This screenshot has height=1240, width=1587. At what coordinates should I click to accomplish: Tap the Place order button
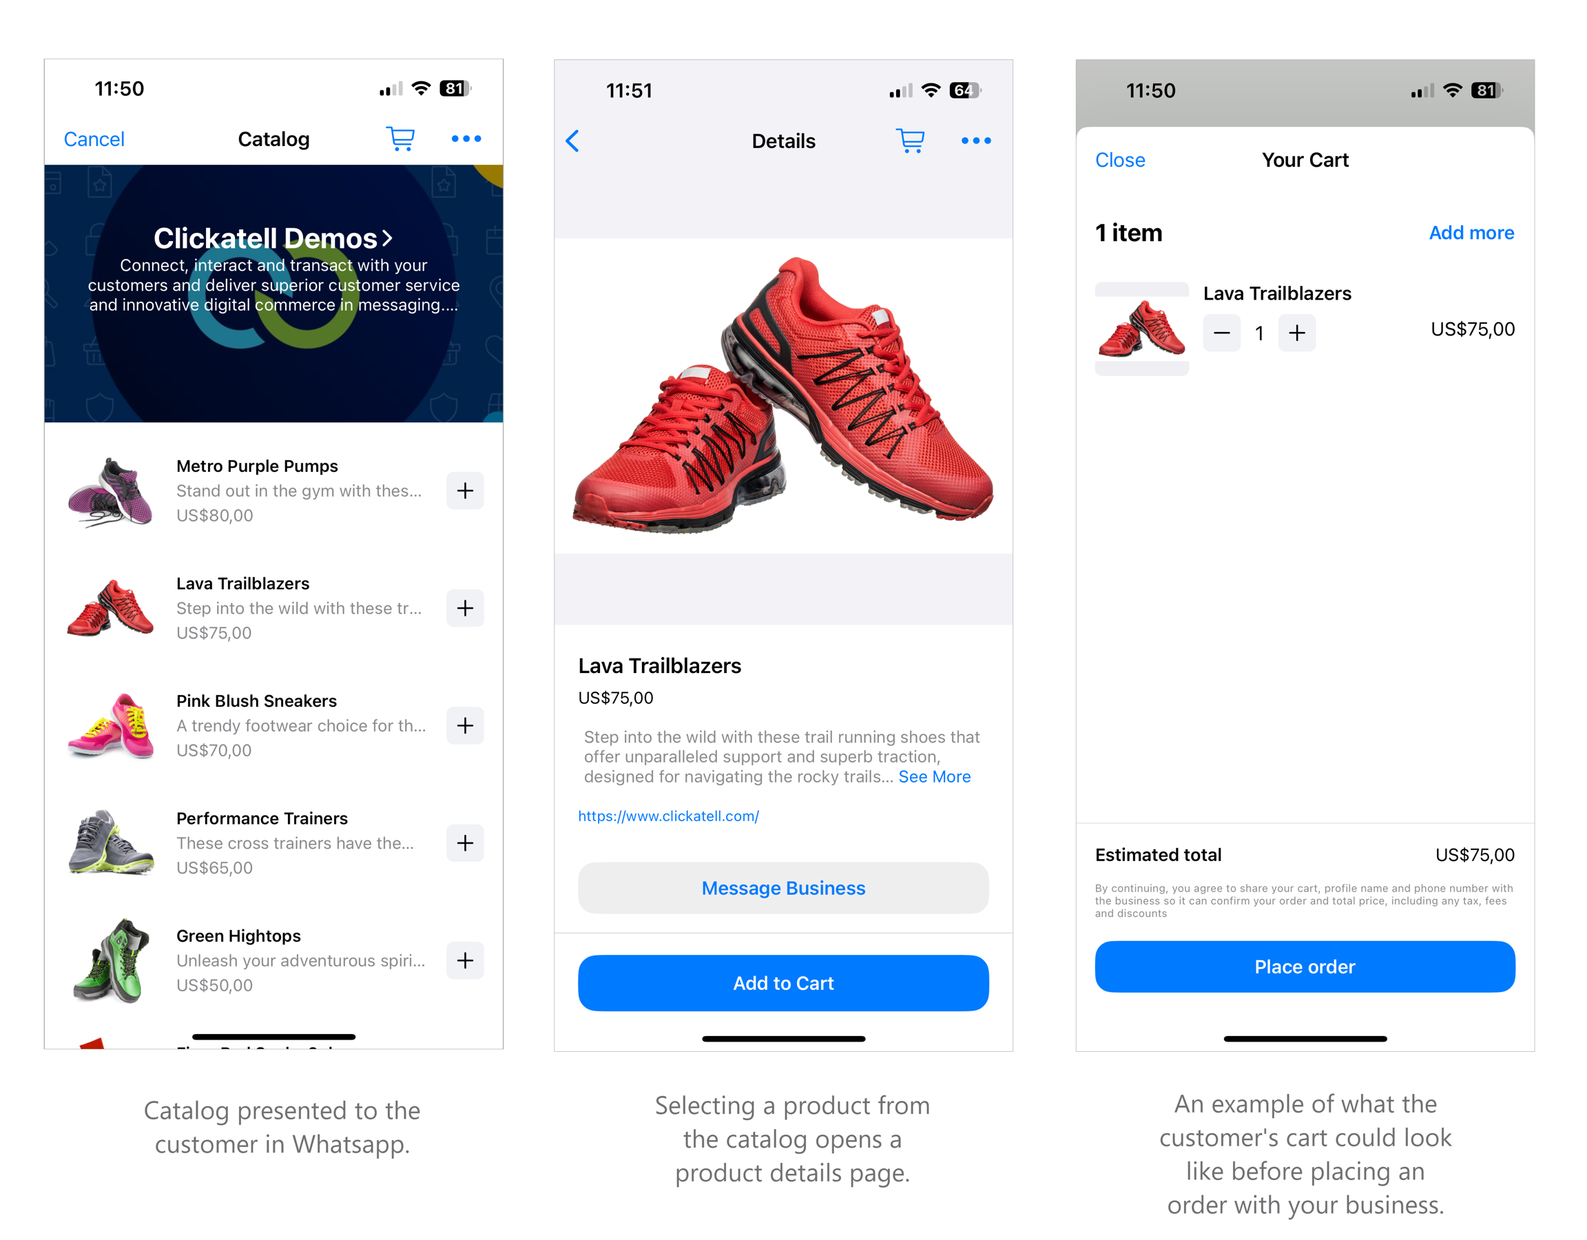[x=1305, y=967]
